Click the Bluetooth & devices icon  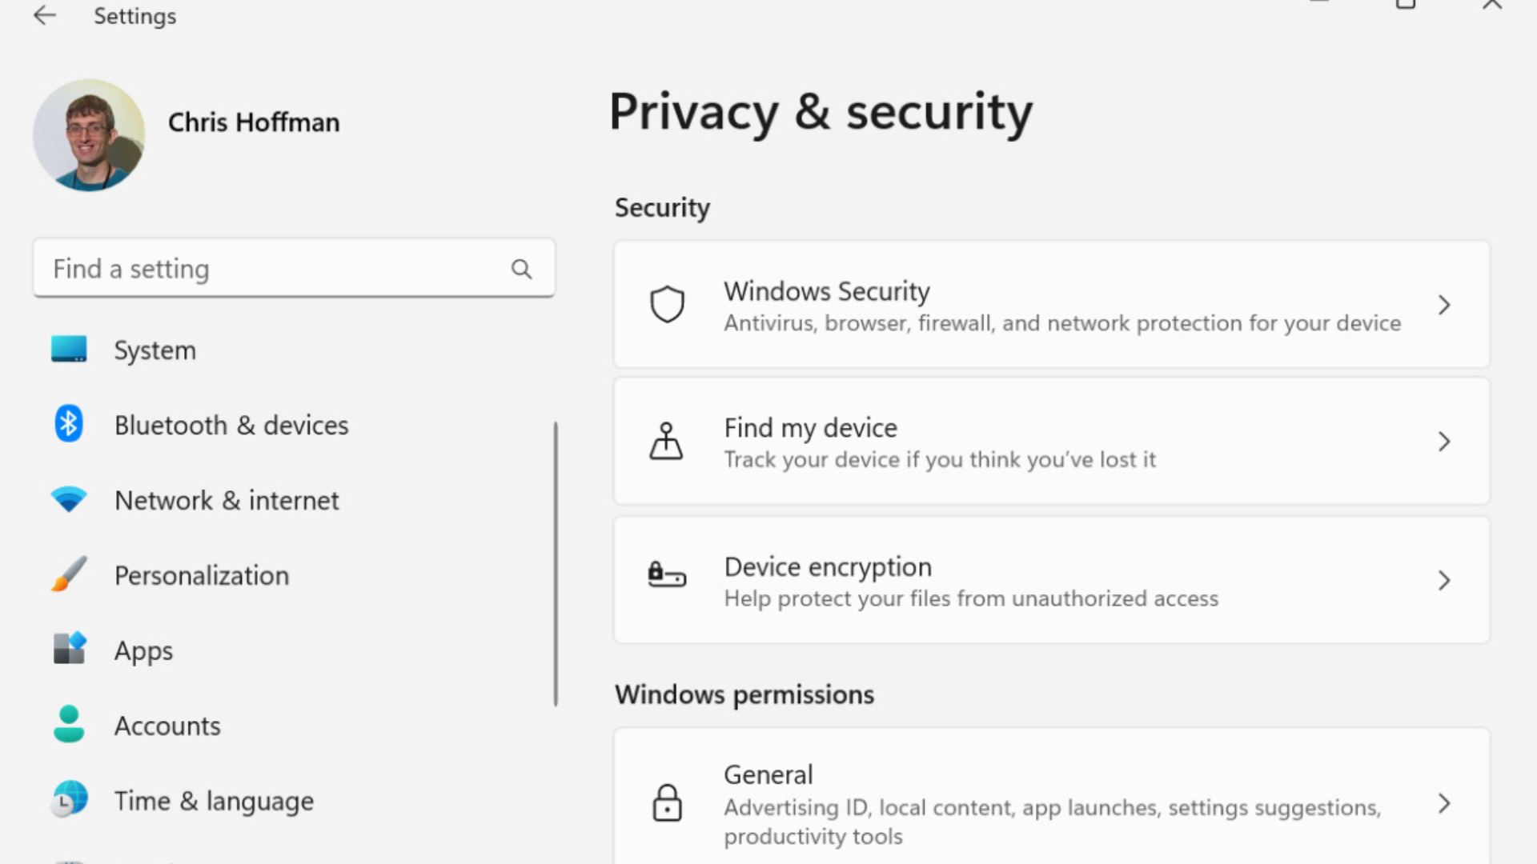point(69,425)
